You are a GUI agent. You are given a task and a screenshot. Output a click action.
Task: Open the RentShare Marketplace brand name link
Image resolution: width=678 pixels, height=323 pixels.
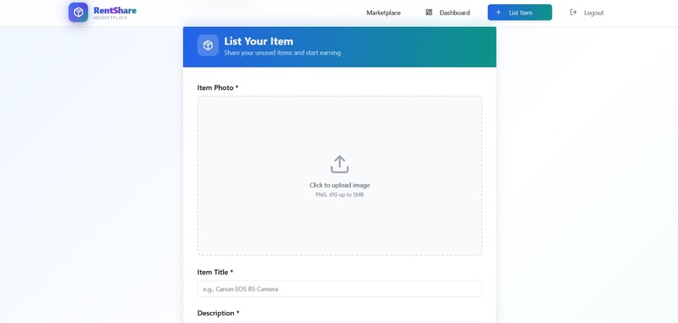tap(115, 13)
